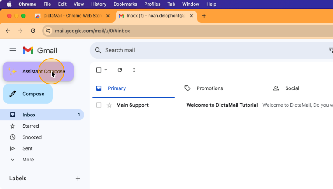Open select options dropdown arrow
The height and width of the screenshot is (189, 333).
106,70
